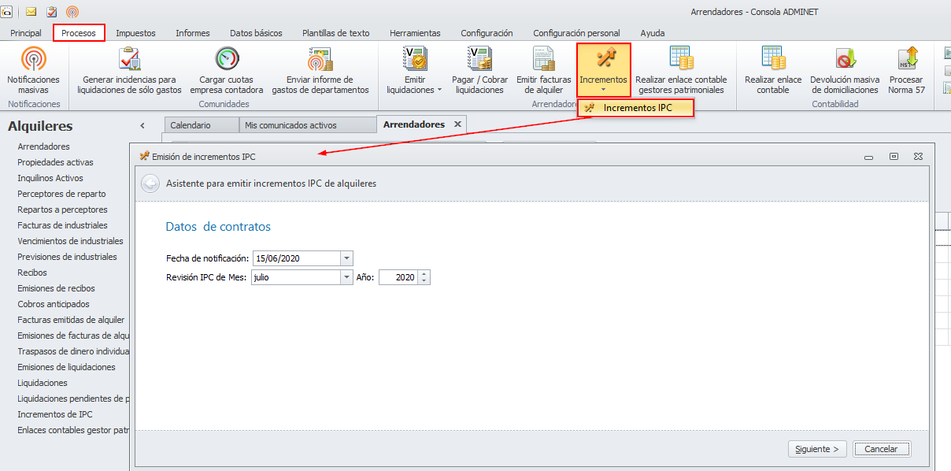Screen dimensions: 951x471
Task: Open Cargar cuotas empresa contadora
Action: point(227,70)
